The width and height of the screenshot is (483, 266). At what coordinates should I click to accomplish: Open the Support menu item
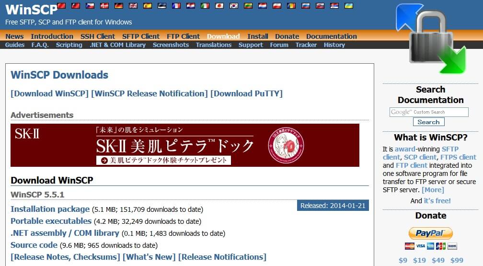coord(251,45)
